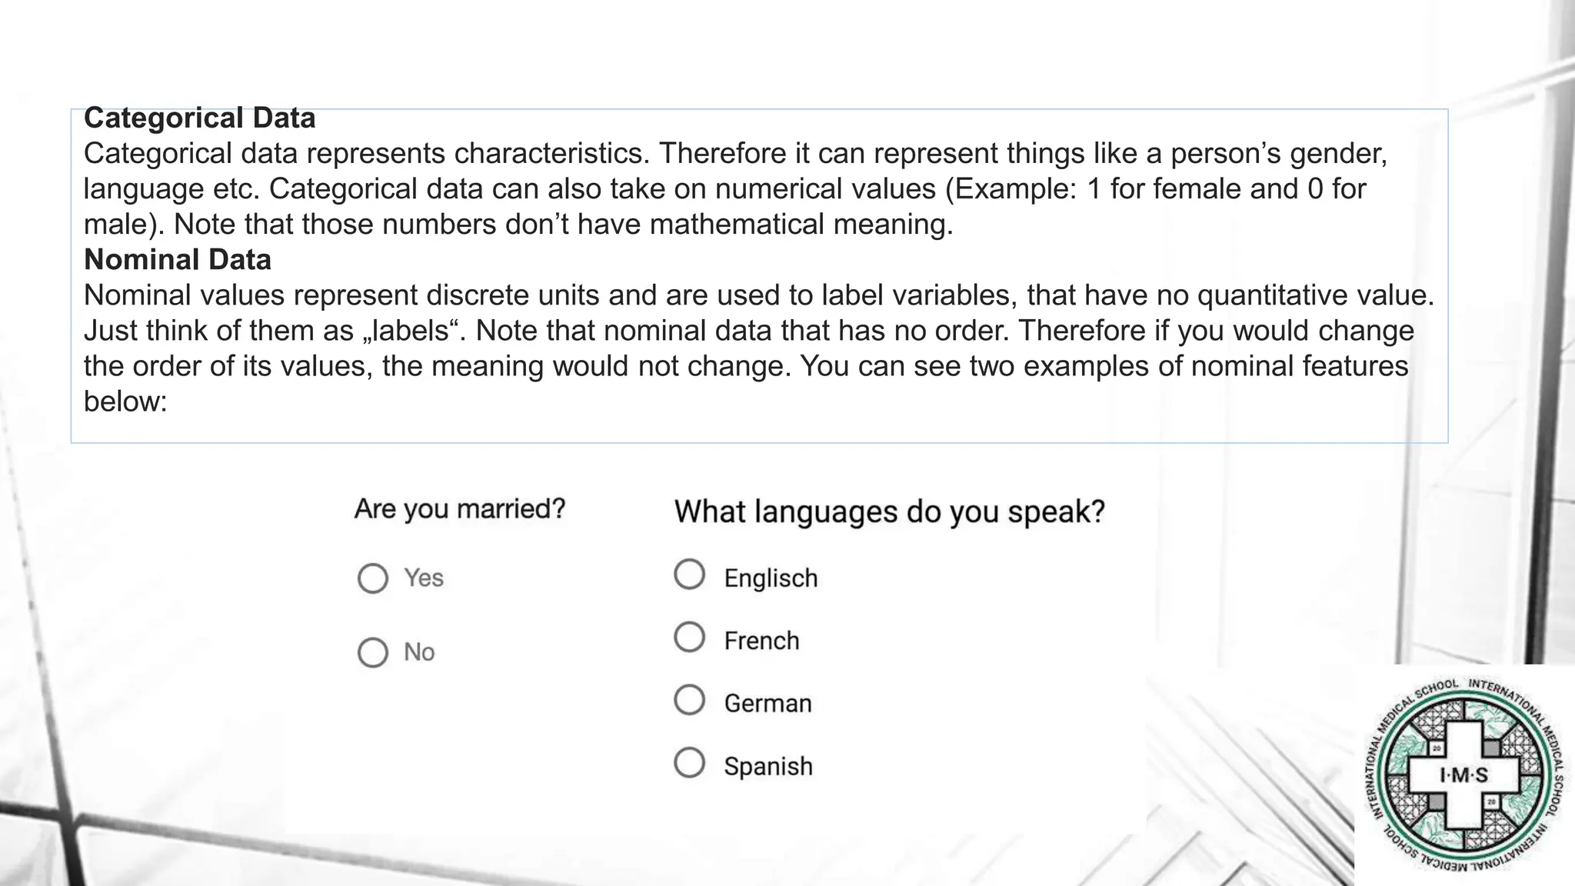Click the I·M·S lettering inside the logo cross
The image size is (1575, 886).
pyautogui.click(x=1463, y=775)
